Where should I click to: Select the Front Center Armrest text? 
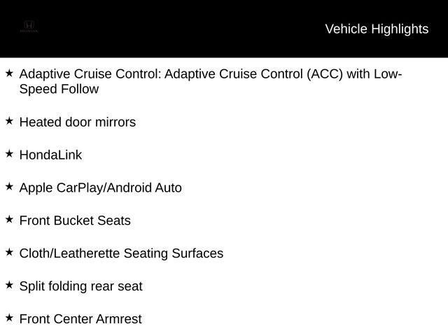[x=80, y=319]
